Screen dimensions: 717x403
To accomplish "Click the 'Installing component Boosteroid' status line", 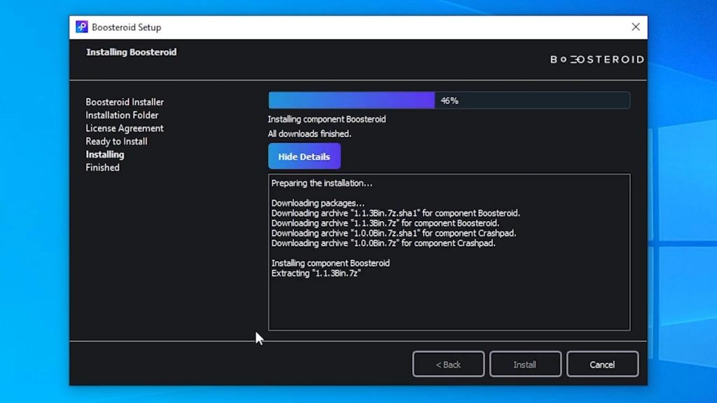I will (x=326, y=119).
